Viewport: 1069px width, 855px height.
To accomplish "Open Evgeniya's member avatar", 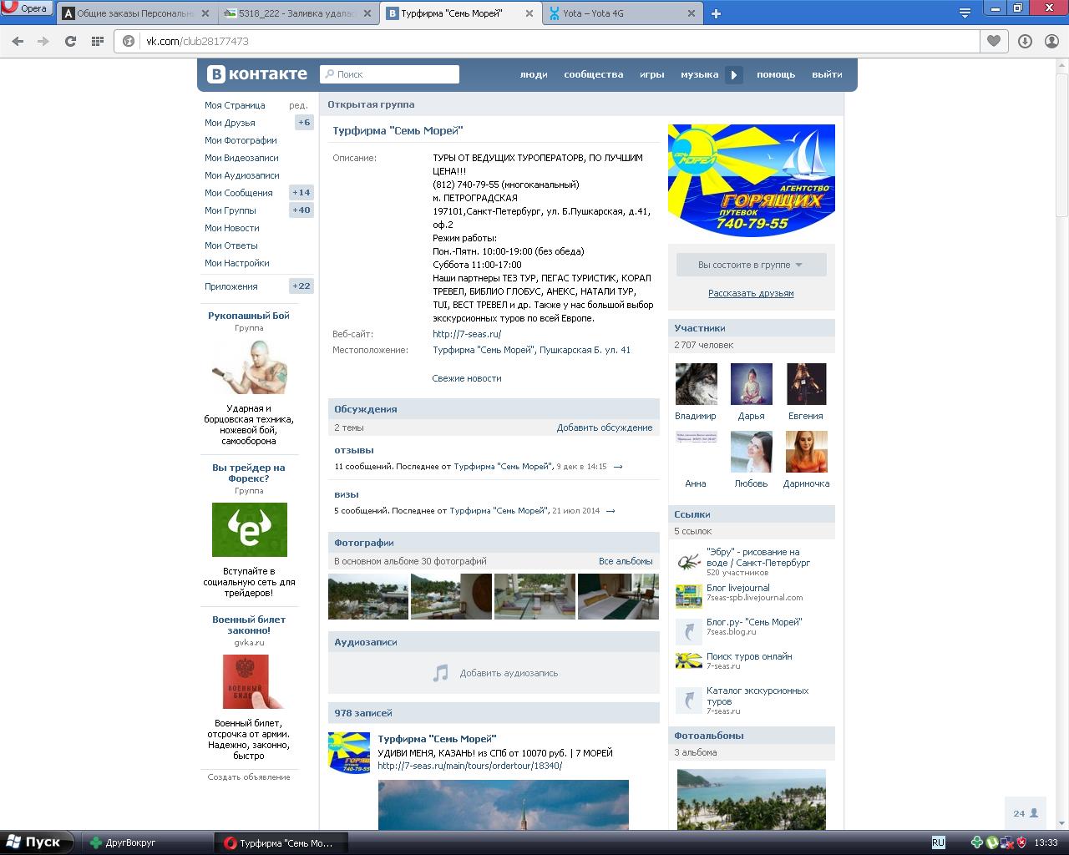I will pyautogui.click(x=806, y=384).
